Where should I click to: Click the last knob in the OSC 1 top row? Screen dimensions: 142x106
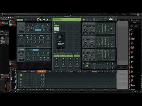click(48, 25)
